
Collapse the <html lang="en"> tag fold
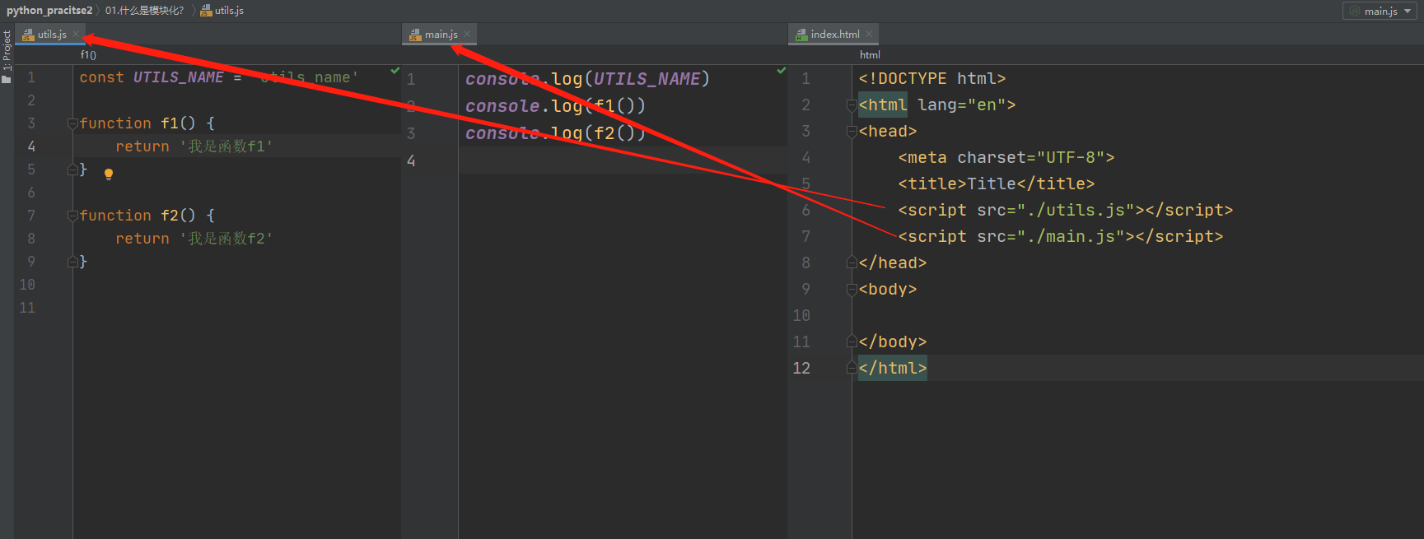point(852,105)
